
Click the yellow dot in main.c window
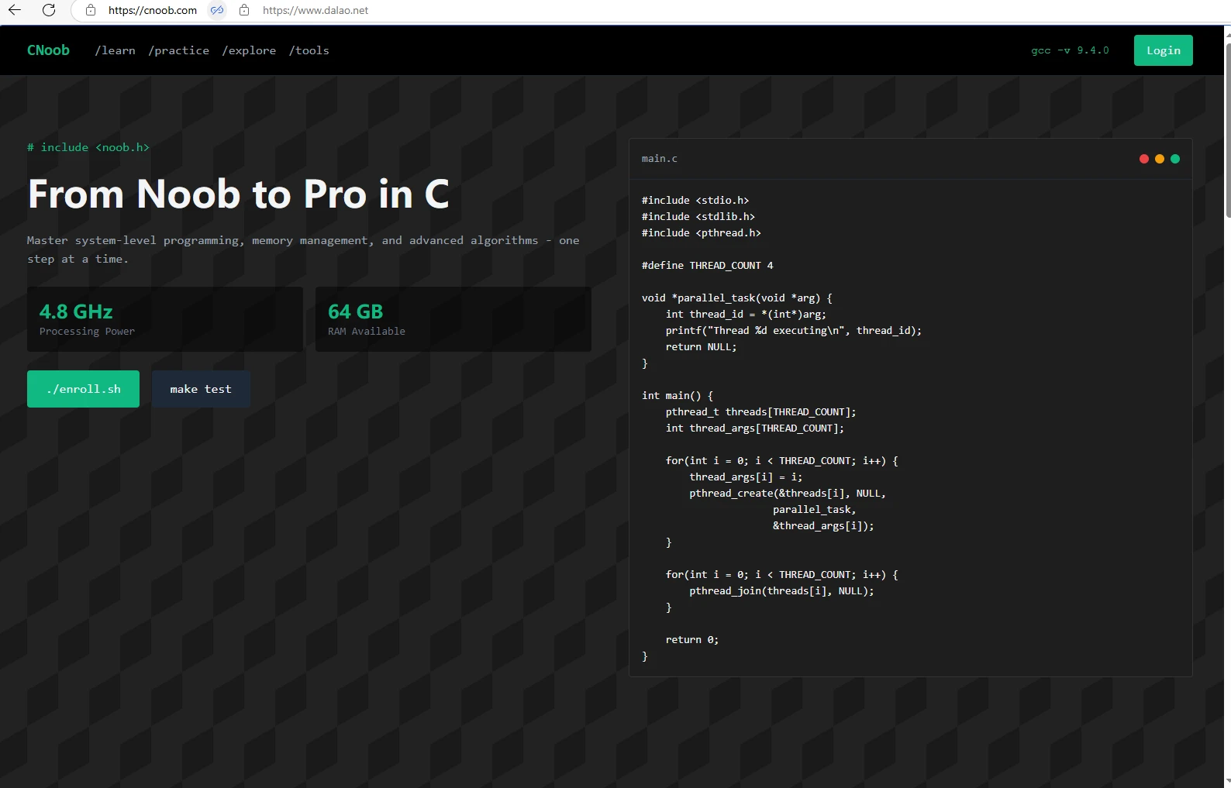(1160, 159)
